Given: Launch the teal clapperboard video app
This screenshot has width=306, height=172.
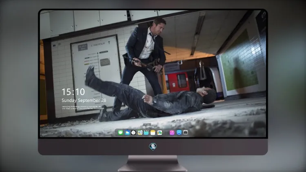Looking at the screenshot, I should click(x=146, y=133).
